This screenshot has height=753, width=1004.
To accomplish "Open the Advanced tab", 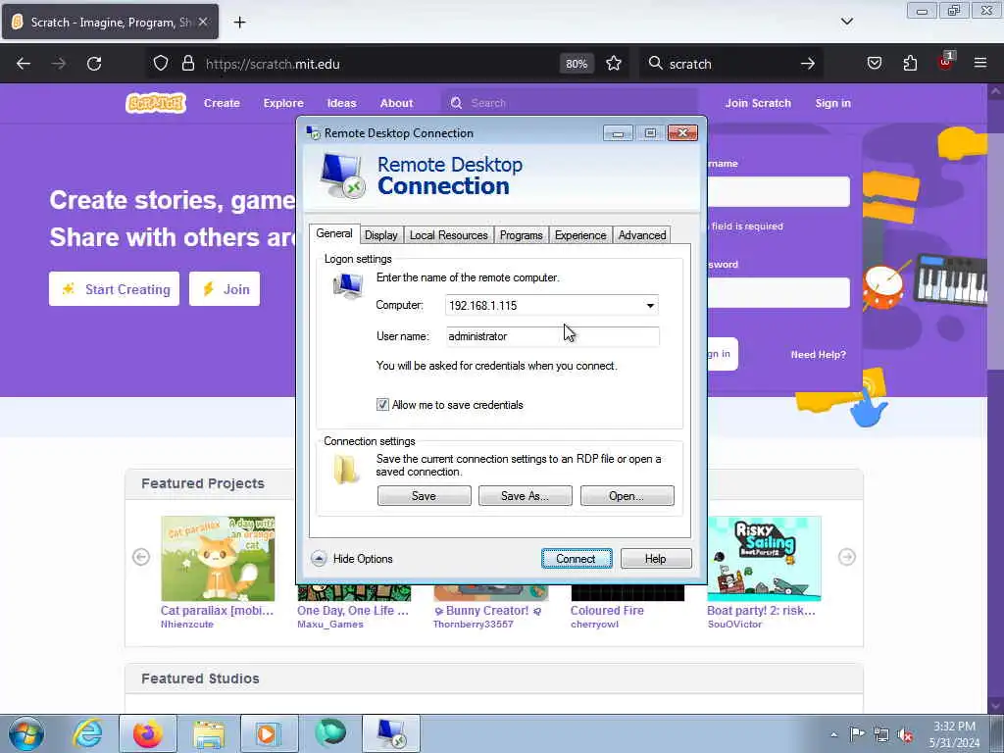I will tap(642, 235).
